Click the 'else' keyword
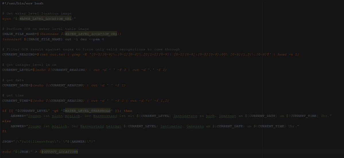Image resolution: width=344 pixels, height=158 pixels. tap(7, 121)
